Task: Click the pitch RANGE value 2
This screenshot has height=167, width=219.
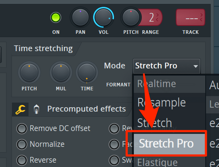Action: 152,17
